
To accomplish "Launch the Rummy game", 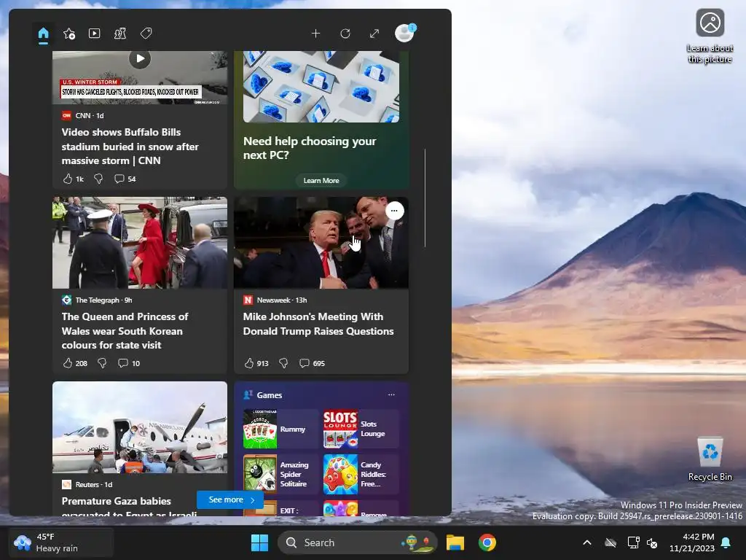I will [x=280, y=429].
